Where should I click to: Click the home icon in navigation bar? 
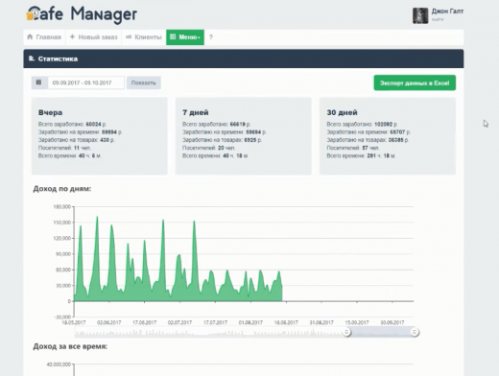(x=30, y=36)
